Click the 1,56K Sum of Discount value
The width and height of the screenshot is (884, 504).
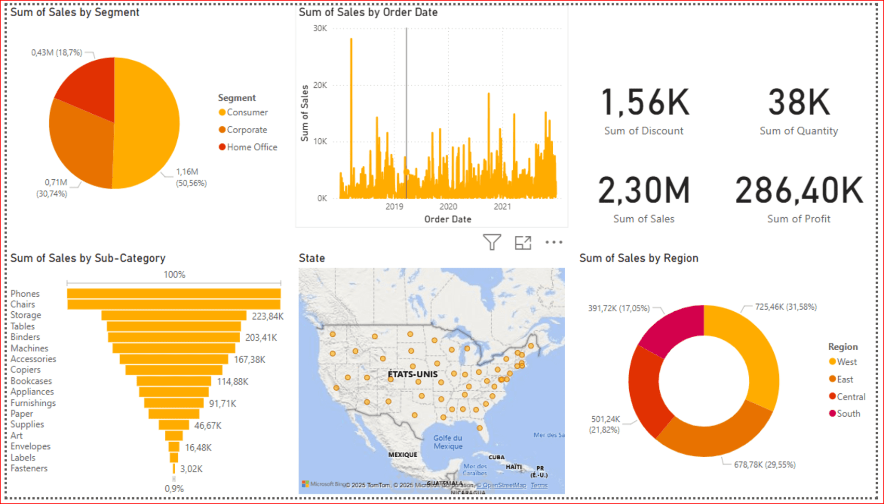click(x=645, y=102)
